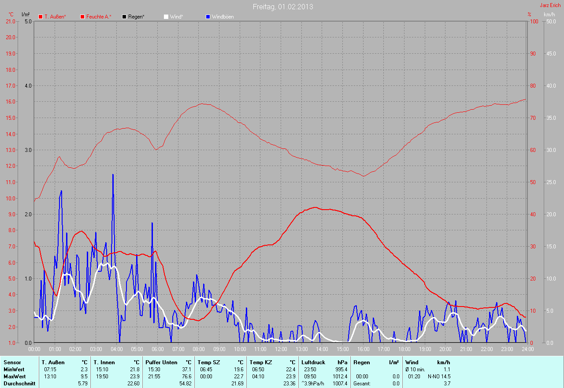564x388 pixels.
Task: Select the Luftdruck column header
Action: (313, 362)
